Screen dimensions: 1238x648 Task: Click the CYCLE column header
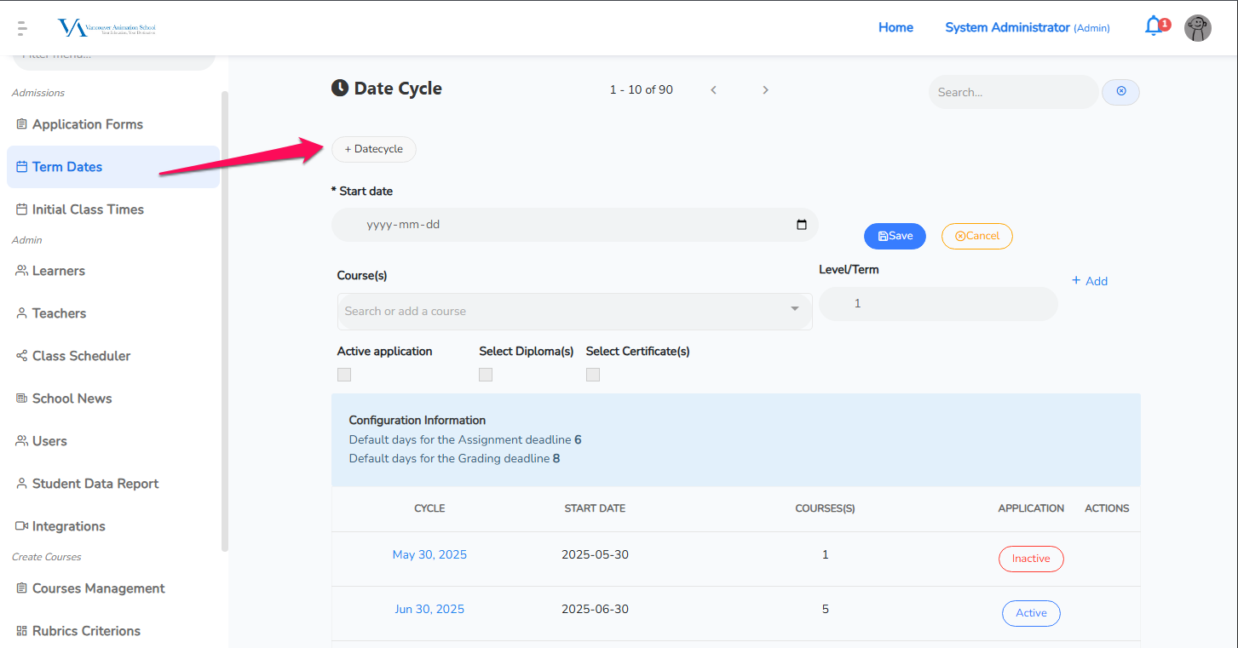tap(429, 508)
